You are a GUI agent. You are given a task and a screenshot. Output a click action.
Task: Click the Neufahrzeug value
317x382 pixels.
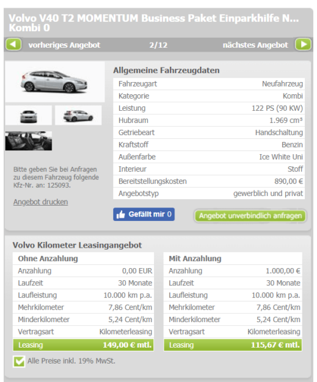point(283,84)
